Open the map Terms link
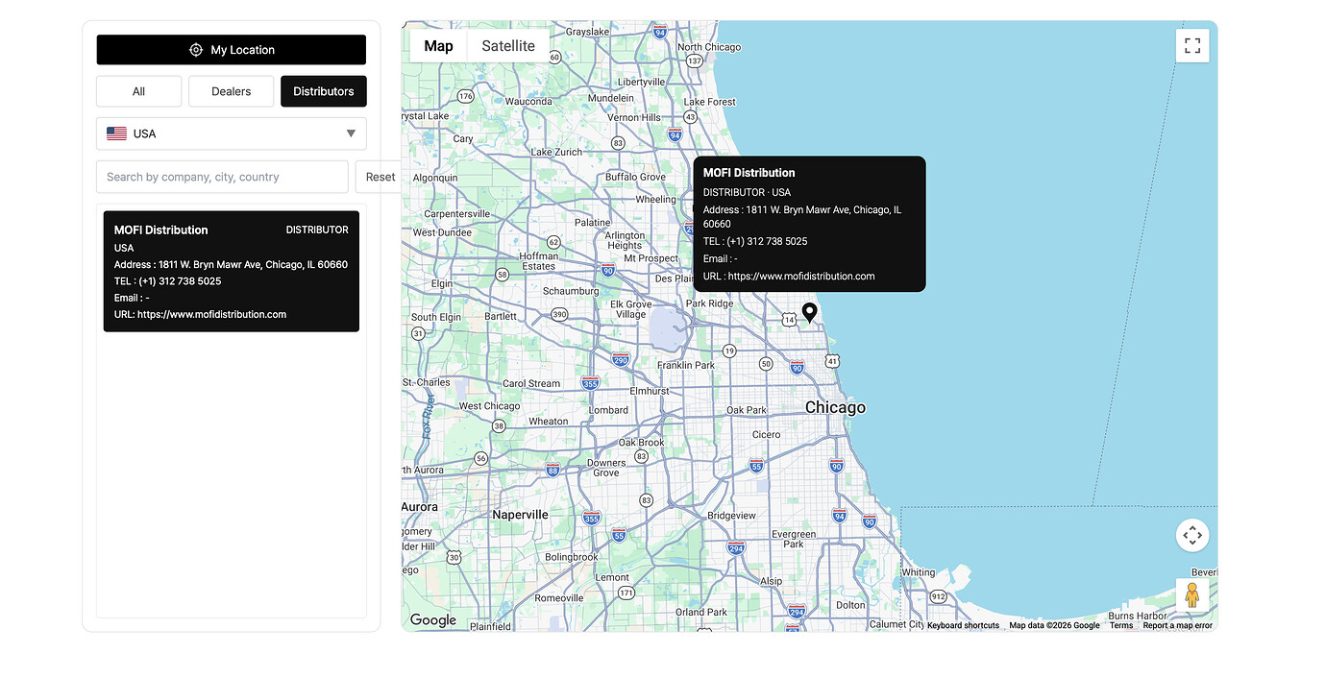This screenshot has width=1326, height=678. [x=1121, y=625]
